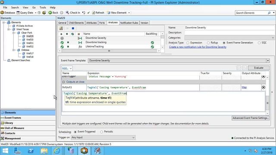Open the Help menu
Image resolution: width=276 pixels, height=155 pixels.
[x=53, y=8]
